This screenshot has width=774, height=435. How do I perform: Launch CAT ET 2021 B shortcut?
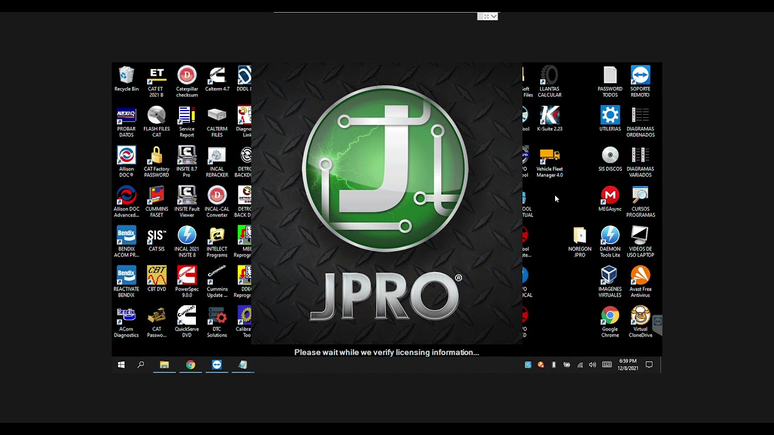tap(157, 82)
